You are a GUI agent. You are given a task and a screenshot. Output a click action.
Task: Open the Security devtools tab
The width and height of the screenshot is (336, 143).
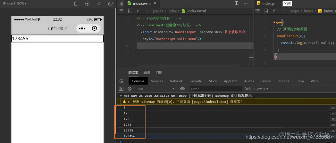tap(196, 81)
